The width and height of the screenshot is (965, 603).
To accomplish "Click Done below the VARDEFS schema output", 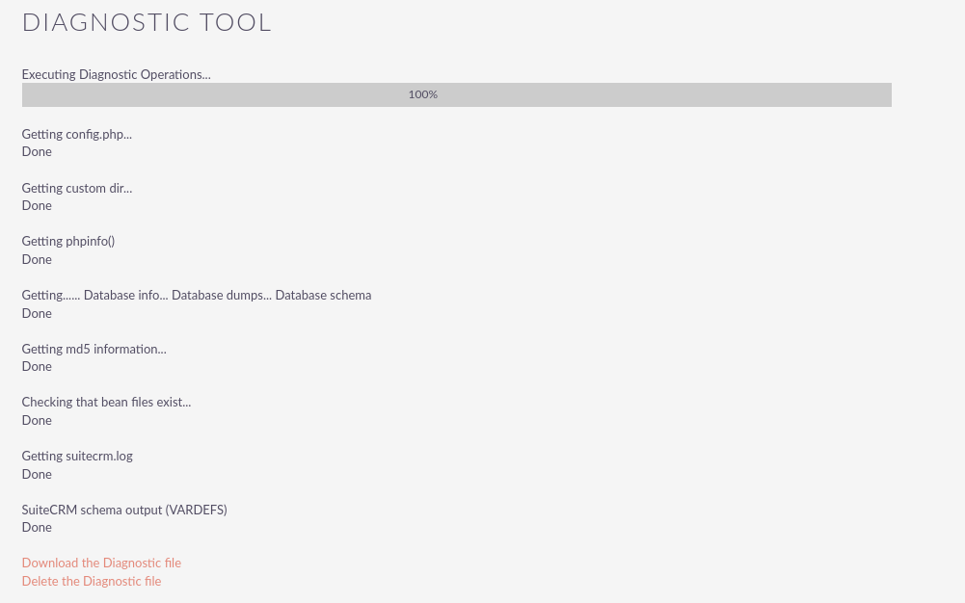I will pos(37,528).
